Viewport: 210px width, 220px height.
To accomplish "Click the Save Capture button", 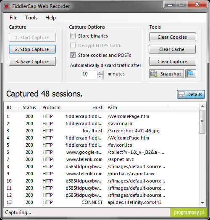I will pyautogui.click(x=32, y=62).
